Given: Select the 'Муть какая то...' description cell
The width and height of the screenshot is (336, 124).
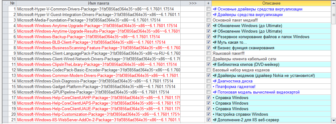Looking at the screenshot, I should (271, 42).
